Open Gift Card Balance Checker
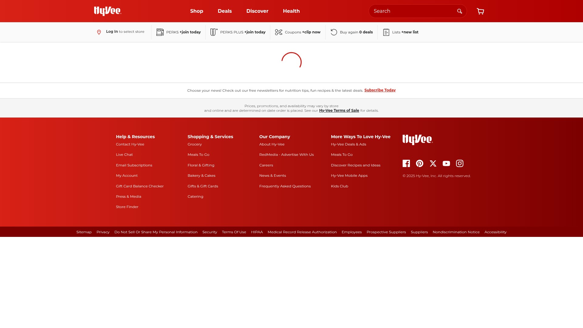Screen dimensions: 583x328 [x=140, y=186]
